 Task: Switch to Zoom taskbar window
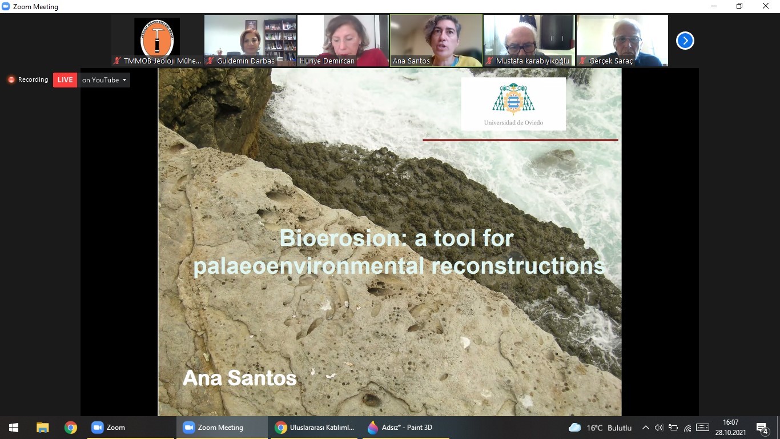point(108,428)
